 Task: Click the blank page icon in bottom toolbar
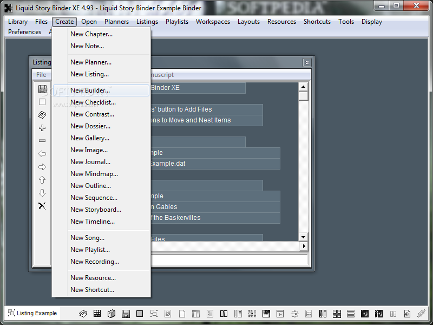click(182, 314)
